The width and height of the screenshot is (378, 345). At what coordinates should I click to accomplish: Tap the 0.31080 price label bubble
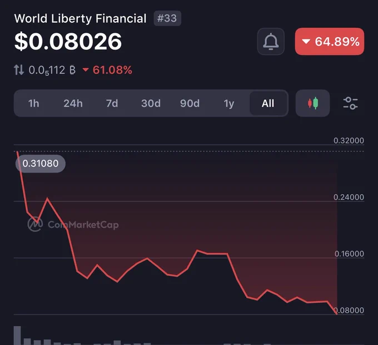tap(41, 164)
